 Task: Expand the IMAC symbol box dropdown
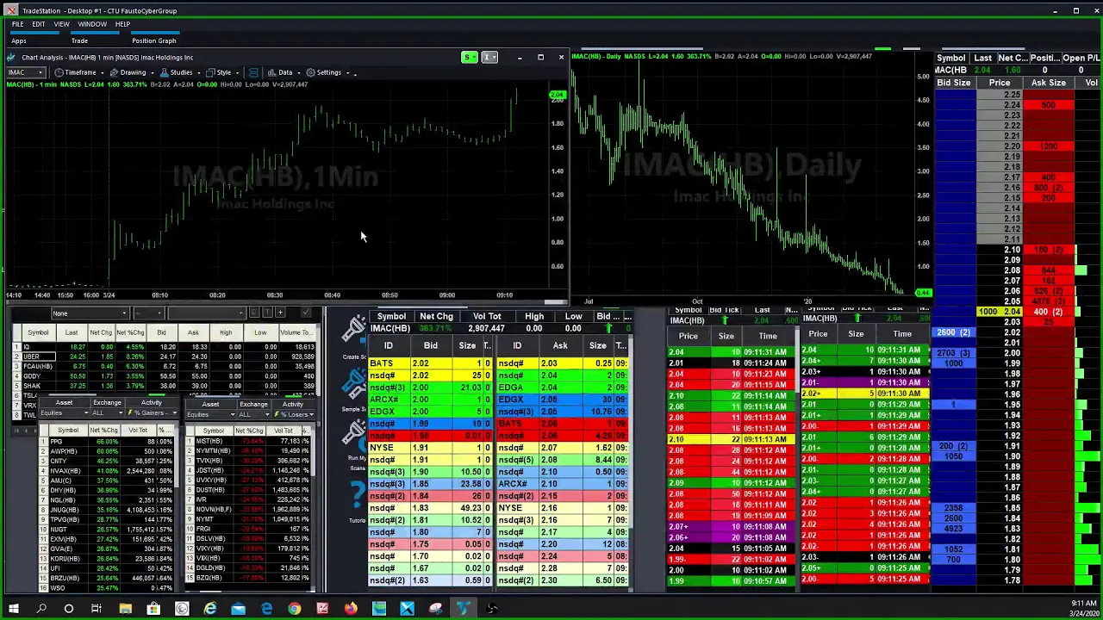(x=41, y=72)
